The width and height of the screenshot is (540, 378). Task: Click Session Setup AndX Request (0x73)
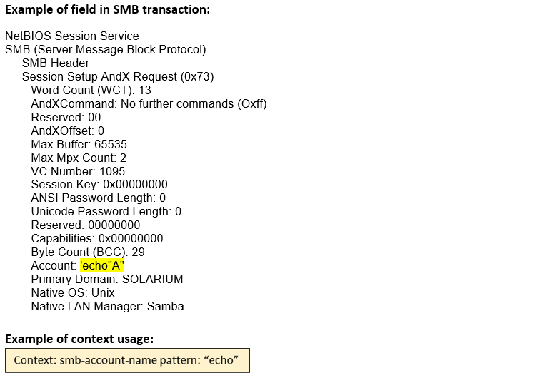[x=118, y=76]
